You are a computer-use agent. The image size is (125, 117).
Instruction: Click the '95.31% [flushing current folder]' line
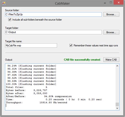[x=32, y=69]
